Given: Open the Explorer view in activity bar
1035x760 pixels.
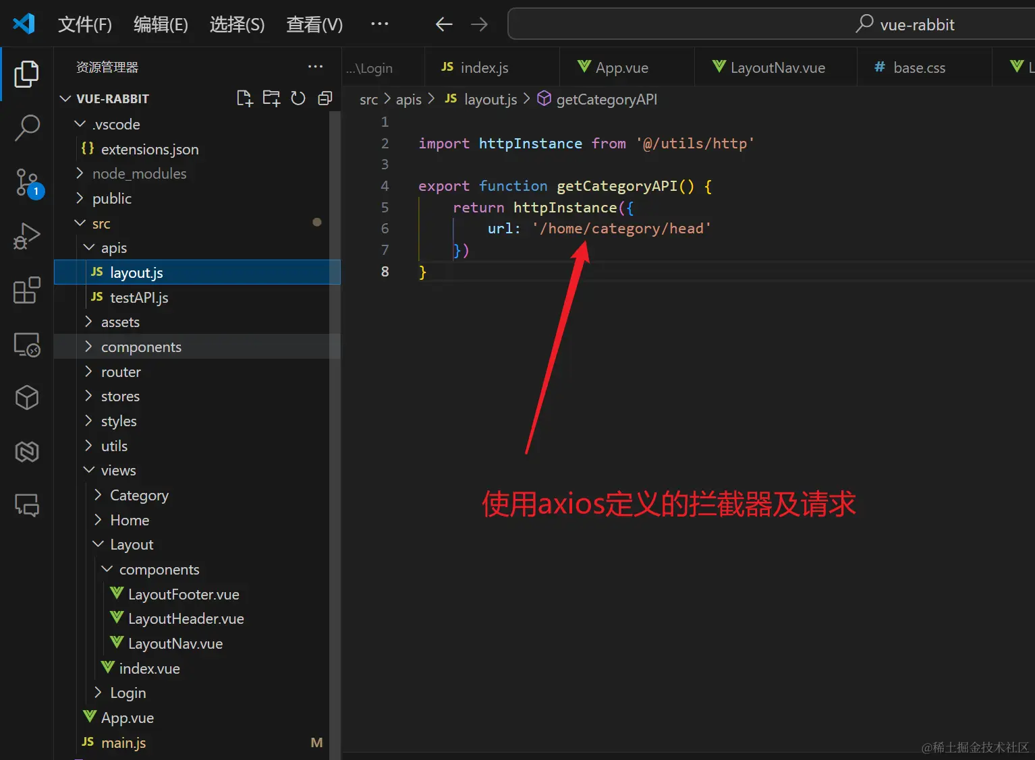Looking at the screenshot, I should pyautogui.click(x=26, y=74).
